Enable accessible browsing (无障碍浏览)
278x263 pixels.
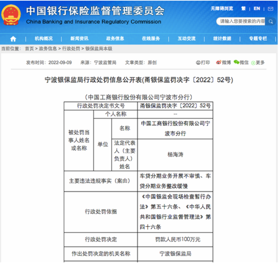pyautogui.click(x=222, y=9)
